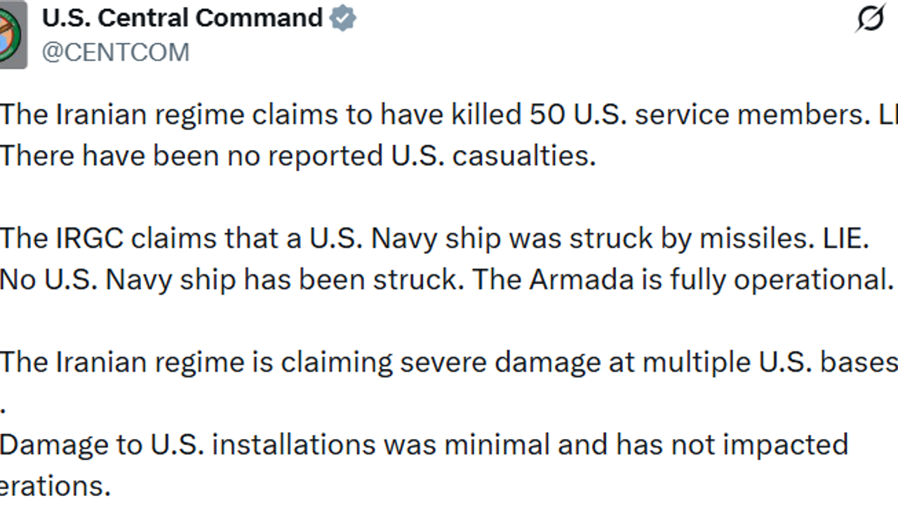Click the line about severe damage at bases
Viewport: 898px width, 505px height.
tap(449, 362)
